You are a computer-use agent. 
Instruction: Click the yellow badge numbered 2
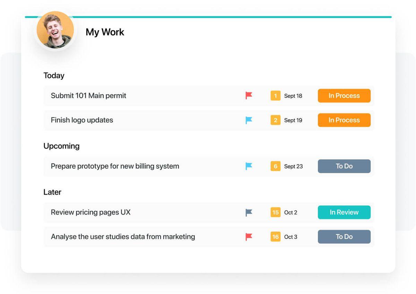click(x=276, y=120)
